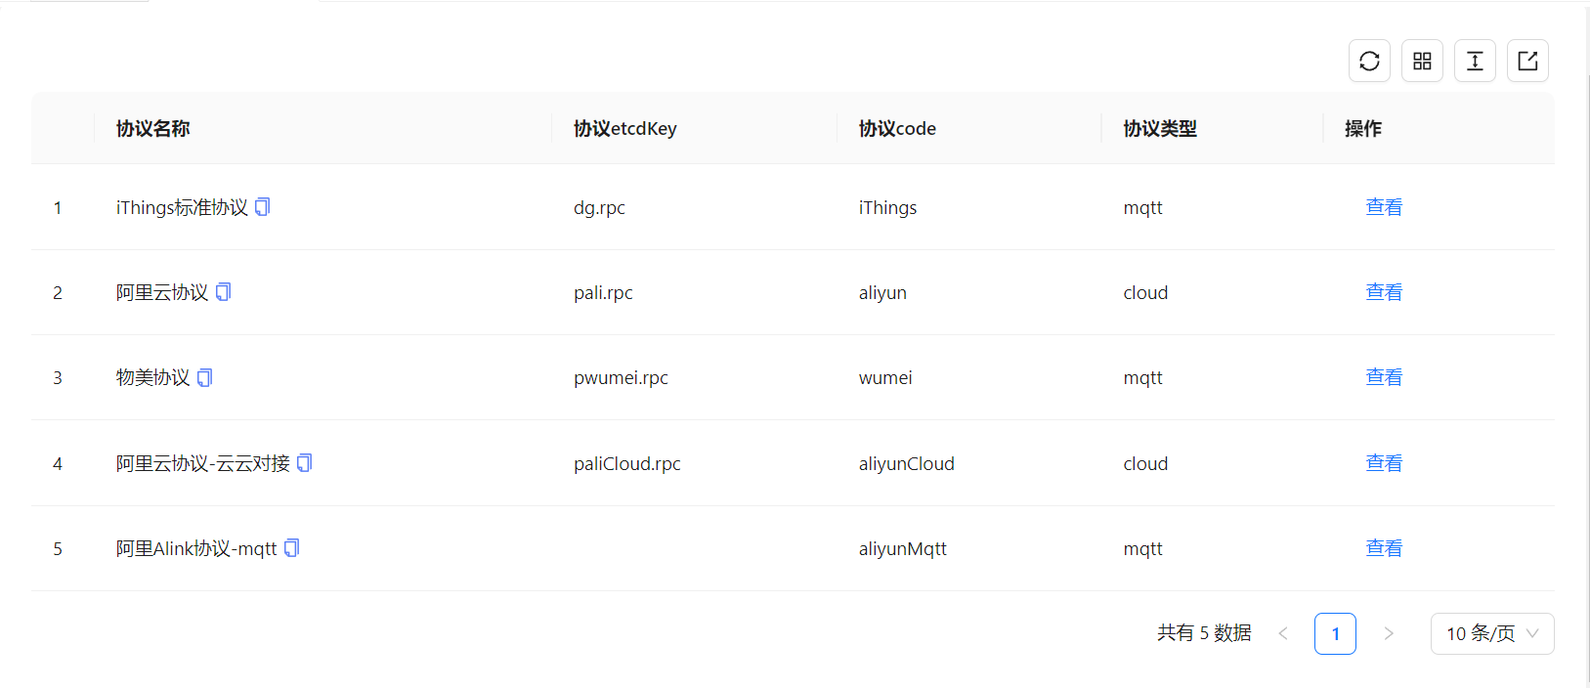Click the row density height icon
Screen dimensions: 1590x688
coord(1475,61)
